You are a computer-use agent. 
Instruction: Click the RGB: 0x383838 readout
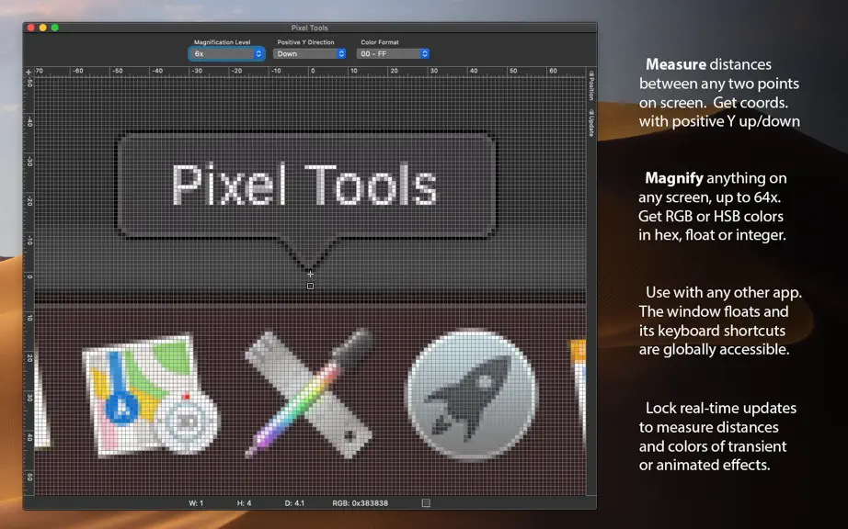point(361,502)
